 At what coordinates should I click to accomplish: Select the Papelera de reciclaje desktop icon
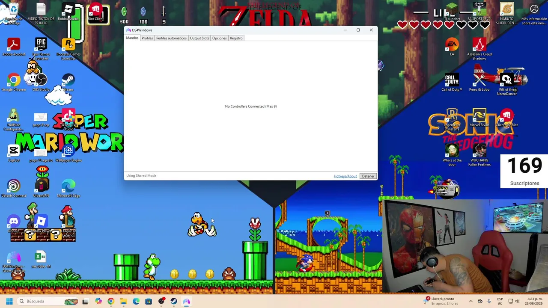click(x=14, y=14)
